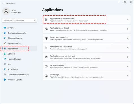The height and width of the screenshot is (104, 134).
Task: Click the search magnifier icon in Rechercher field
Action: (x=35, y=20)
